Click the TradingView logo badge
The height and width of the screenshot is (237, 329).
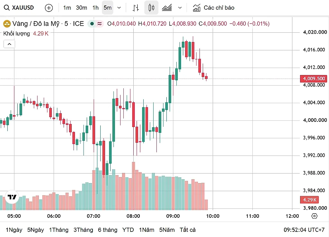[12, 197]
